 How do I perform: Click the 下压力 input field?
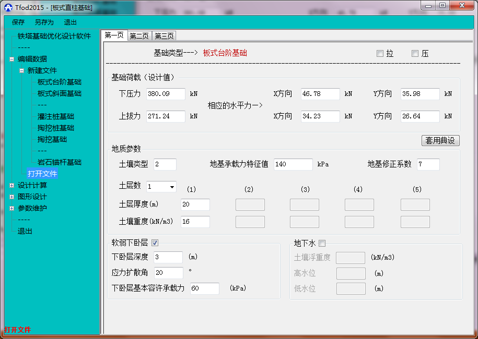tap(166, 94)
